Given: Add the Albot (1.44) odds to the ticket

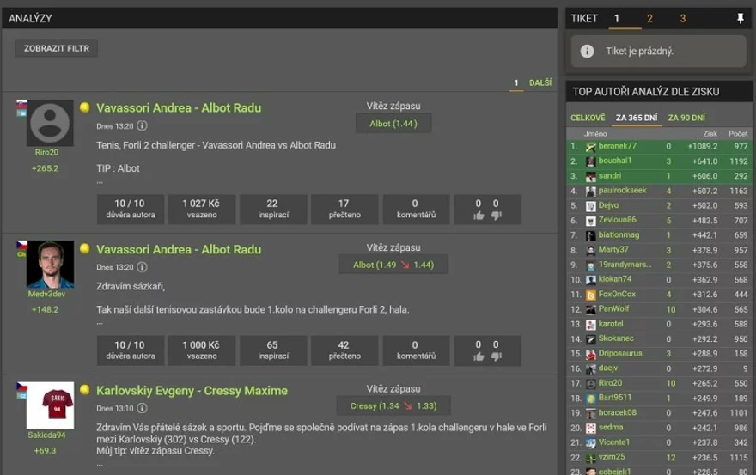Looking at the screenshot, I should coord(393,124).
